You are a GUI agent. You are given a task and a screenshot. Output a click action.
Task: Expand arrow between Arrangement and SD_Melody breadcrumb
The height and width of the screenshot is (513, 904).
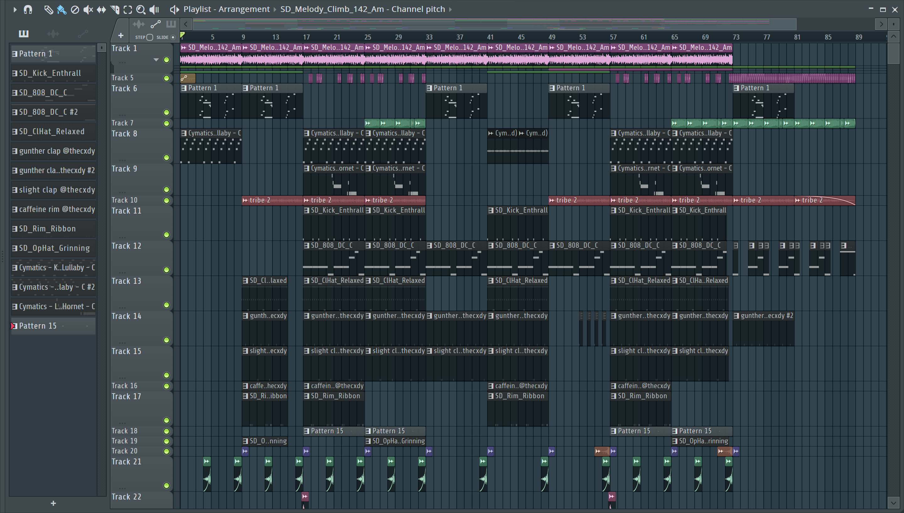coord(275,9)
